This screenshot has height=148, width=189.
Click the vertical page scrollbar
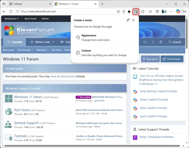[x=186, y=34]
